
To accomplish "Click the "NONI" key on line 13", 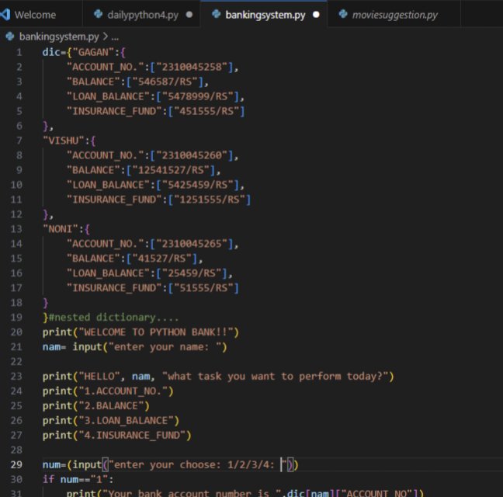I will click(61, 229).
